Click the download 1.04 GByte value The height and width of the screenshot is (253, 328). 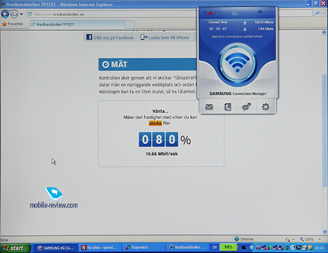point(266,29)
